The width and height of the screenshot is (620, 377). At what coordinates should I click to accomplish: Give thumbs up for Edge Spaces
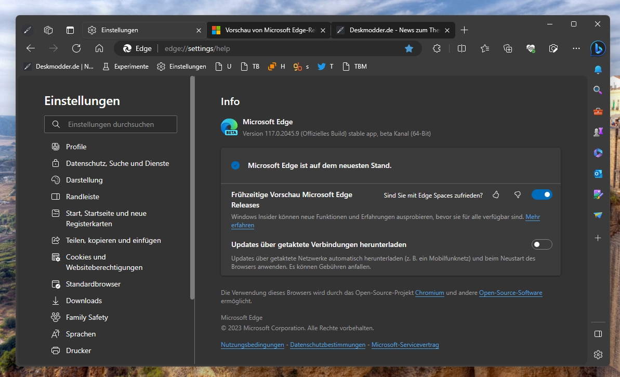pyautogui.click(x=496, y=194)
